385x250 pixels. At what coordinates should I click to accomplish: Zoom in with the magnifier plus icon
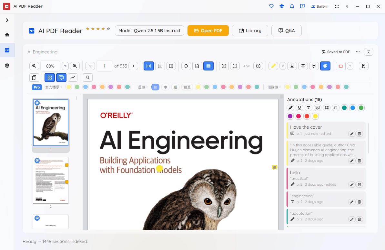pos(75,66)
